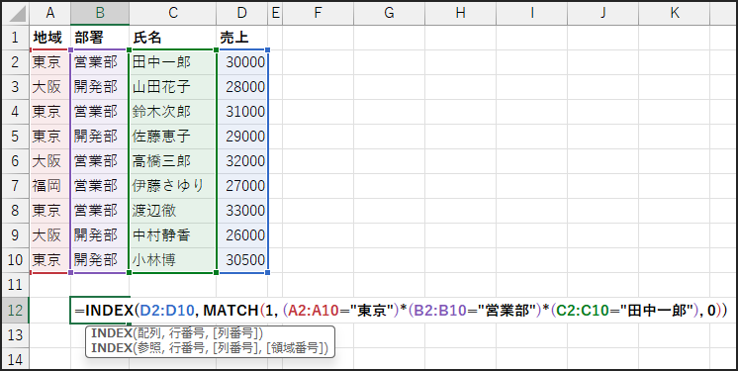This screenshot has height=371, width=738.
Task: Click 大阪 in row 3
Action: [49, 87]
